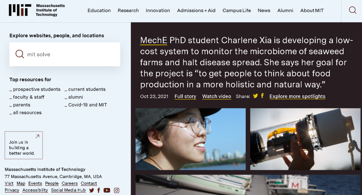
Task: Click the Watch video link
Action: [x=217, y=96]
